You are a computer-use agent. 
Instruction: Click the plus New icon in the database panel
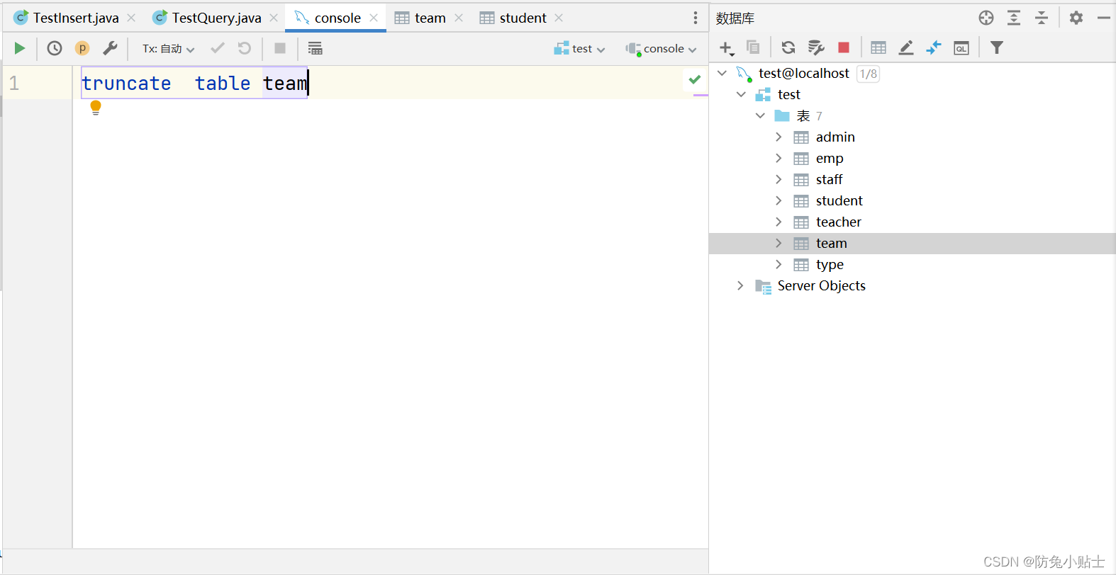coord(726,48)
